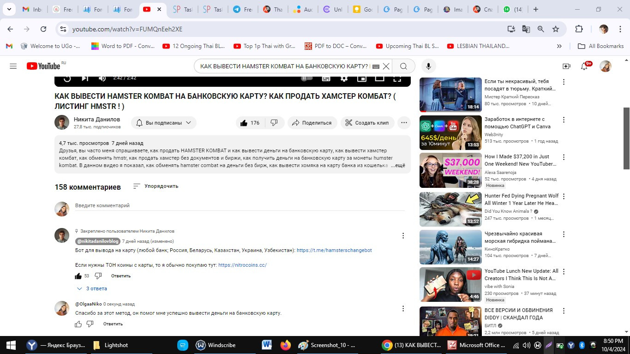Dislike the @OlgaaNiko comment

pos(90,324)
